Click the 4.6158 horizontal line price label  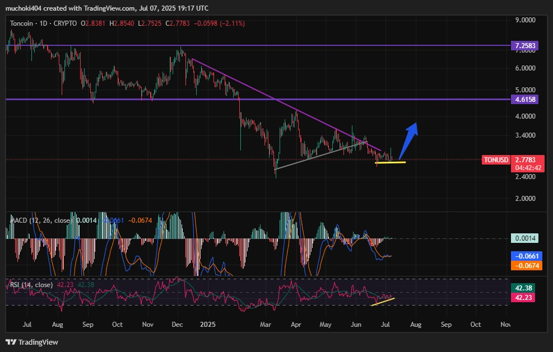pos(527,99)
